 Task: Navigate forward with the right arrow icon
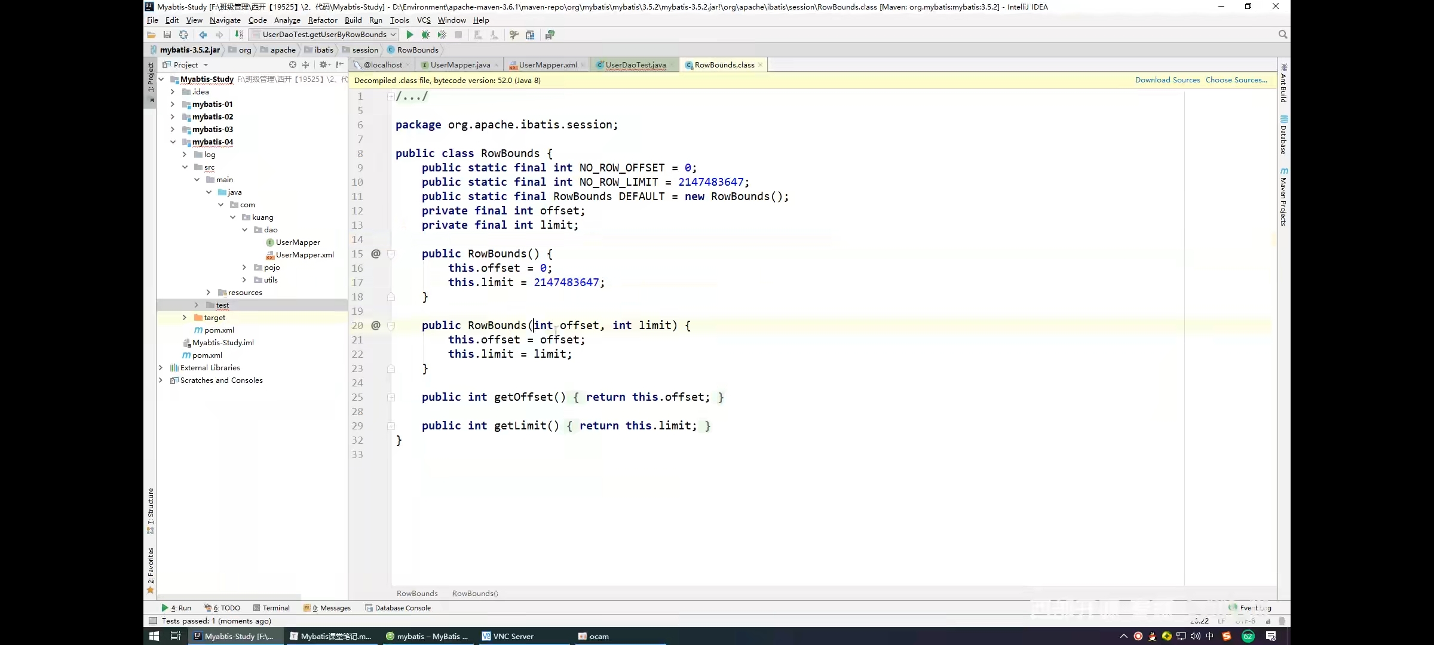[x=219, y=35]
